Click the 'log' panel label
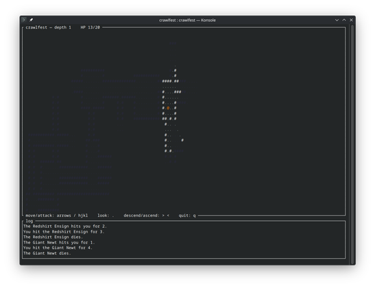Image resolution: width=375 pixels, height=288 pixels. 29,221
